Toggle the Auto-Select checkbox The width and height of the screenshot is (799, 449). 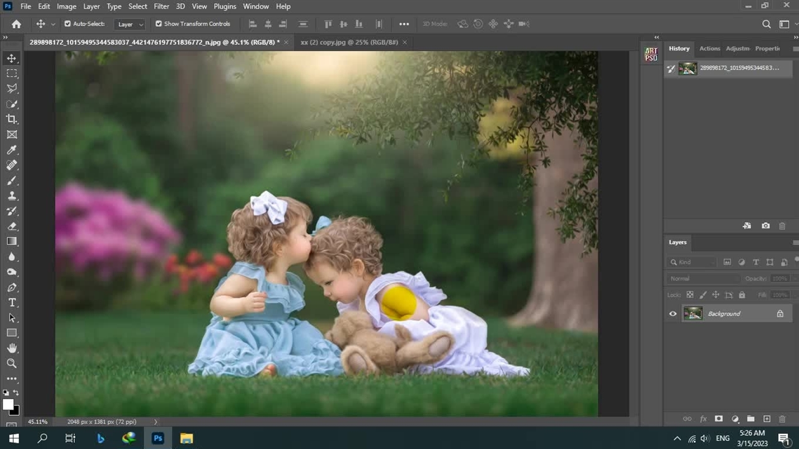[x=67, y=24]
